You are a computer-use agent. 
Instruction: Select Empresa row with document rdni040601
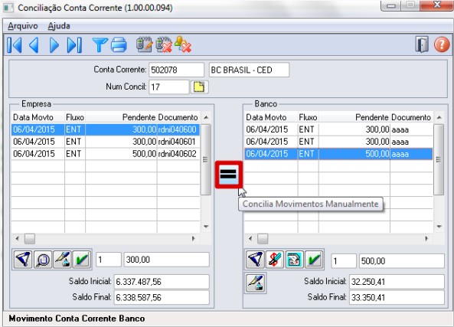(106, 142)
